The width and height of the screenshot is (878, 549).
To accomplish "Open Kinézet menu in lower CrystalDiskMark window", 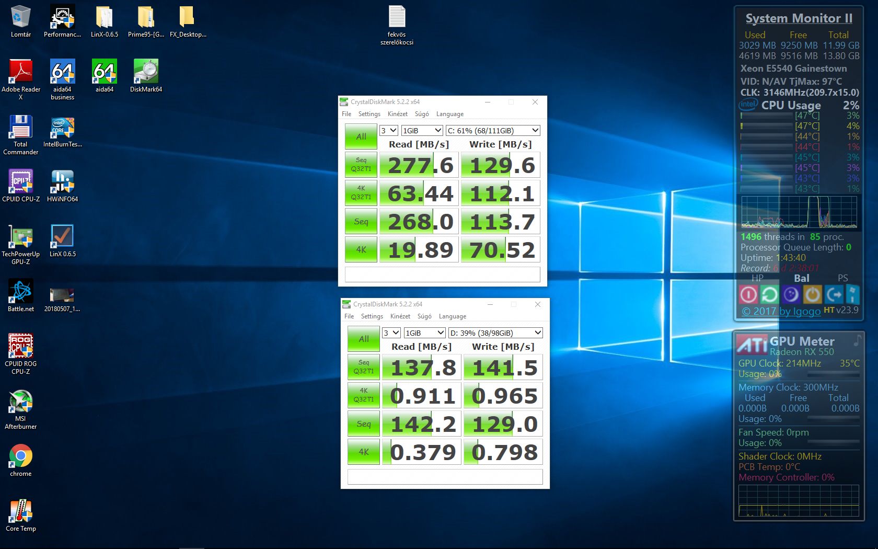I will (x=400, y=316).
